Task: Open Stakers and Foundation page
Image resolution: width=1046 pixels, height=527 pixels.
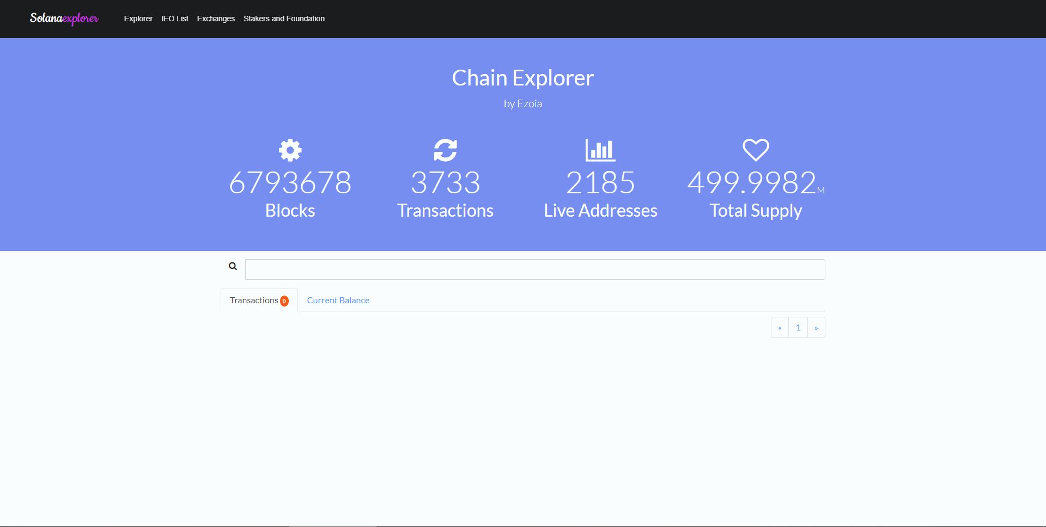Action: pos(284,19)
